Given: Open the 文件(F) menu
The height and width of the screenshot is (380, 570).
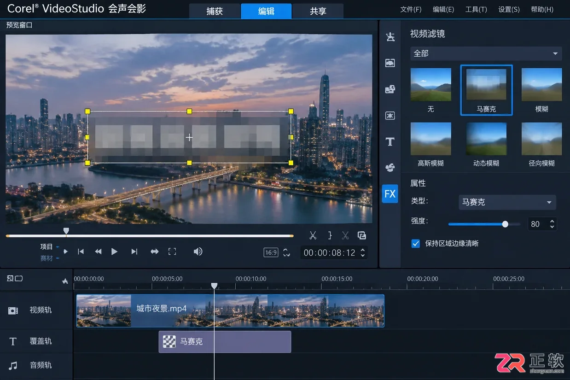Looking at the screenshot, I should (411, 9).
